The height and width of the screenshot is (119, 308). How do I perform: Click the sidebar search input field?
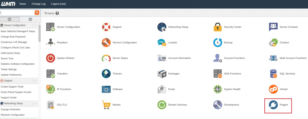pyautogui.click(x=17, y=13)
